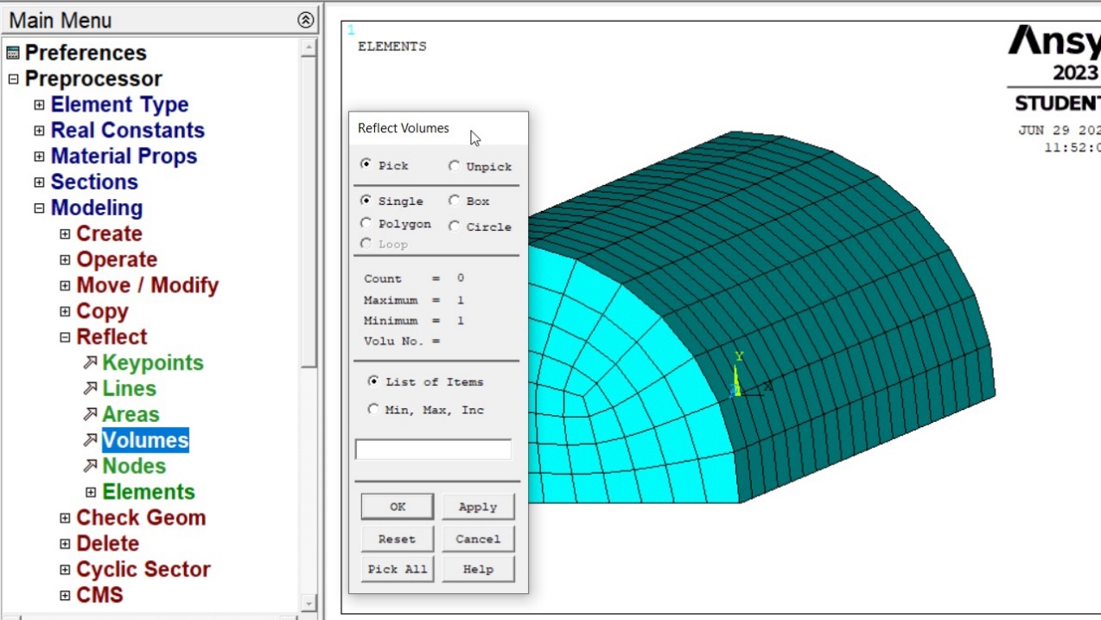Expand the Material Props node
The height and width of the screenshot is (620, 1101).
tap(39, 157)
